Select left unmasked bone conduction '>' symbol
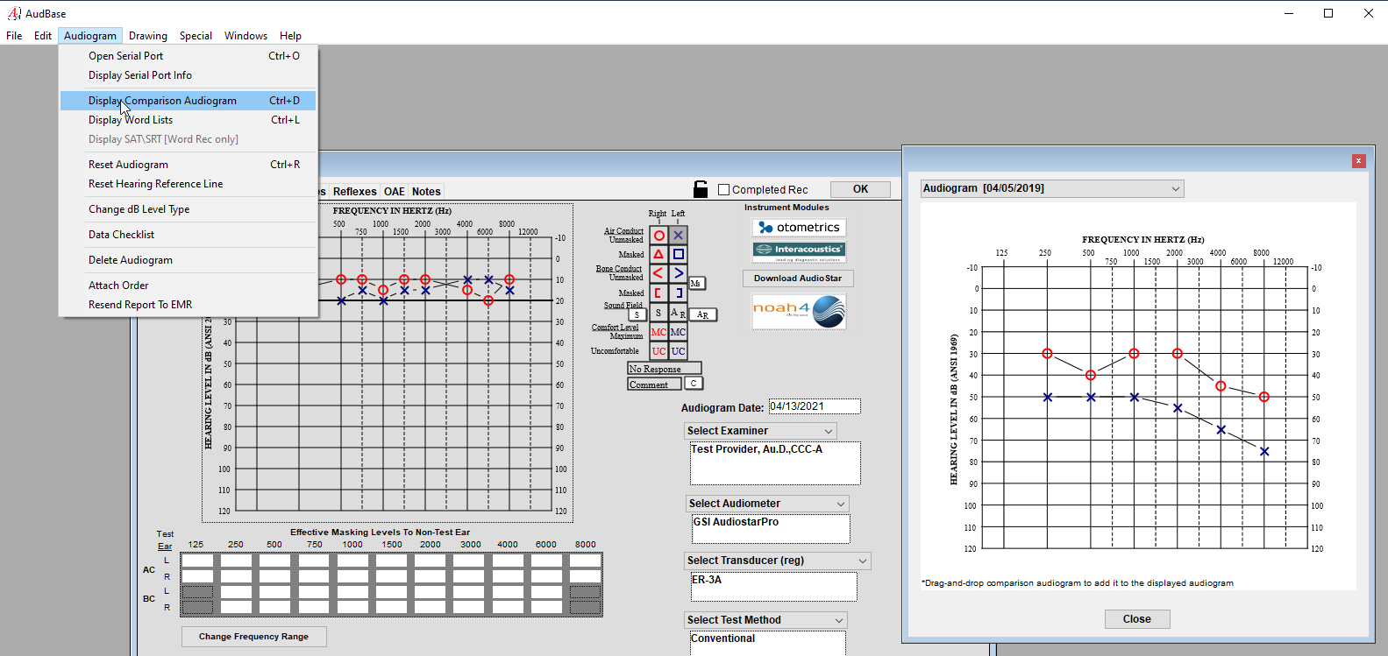1388x656 pixels. 678,273
